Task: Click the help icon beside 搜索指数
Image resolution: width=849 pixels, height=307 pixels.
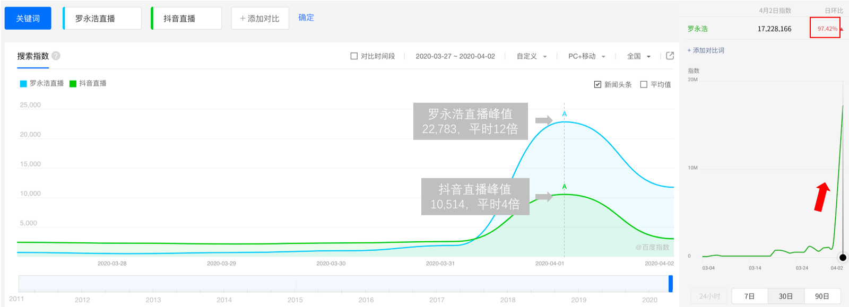Action: [56, 56]
